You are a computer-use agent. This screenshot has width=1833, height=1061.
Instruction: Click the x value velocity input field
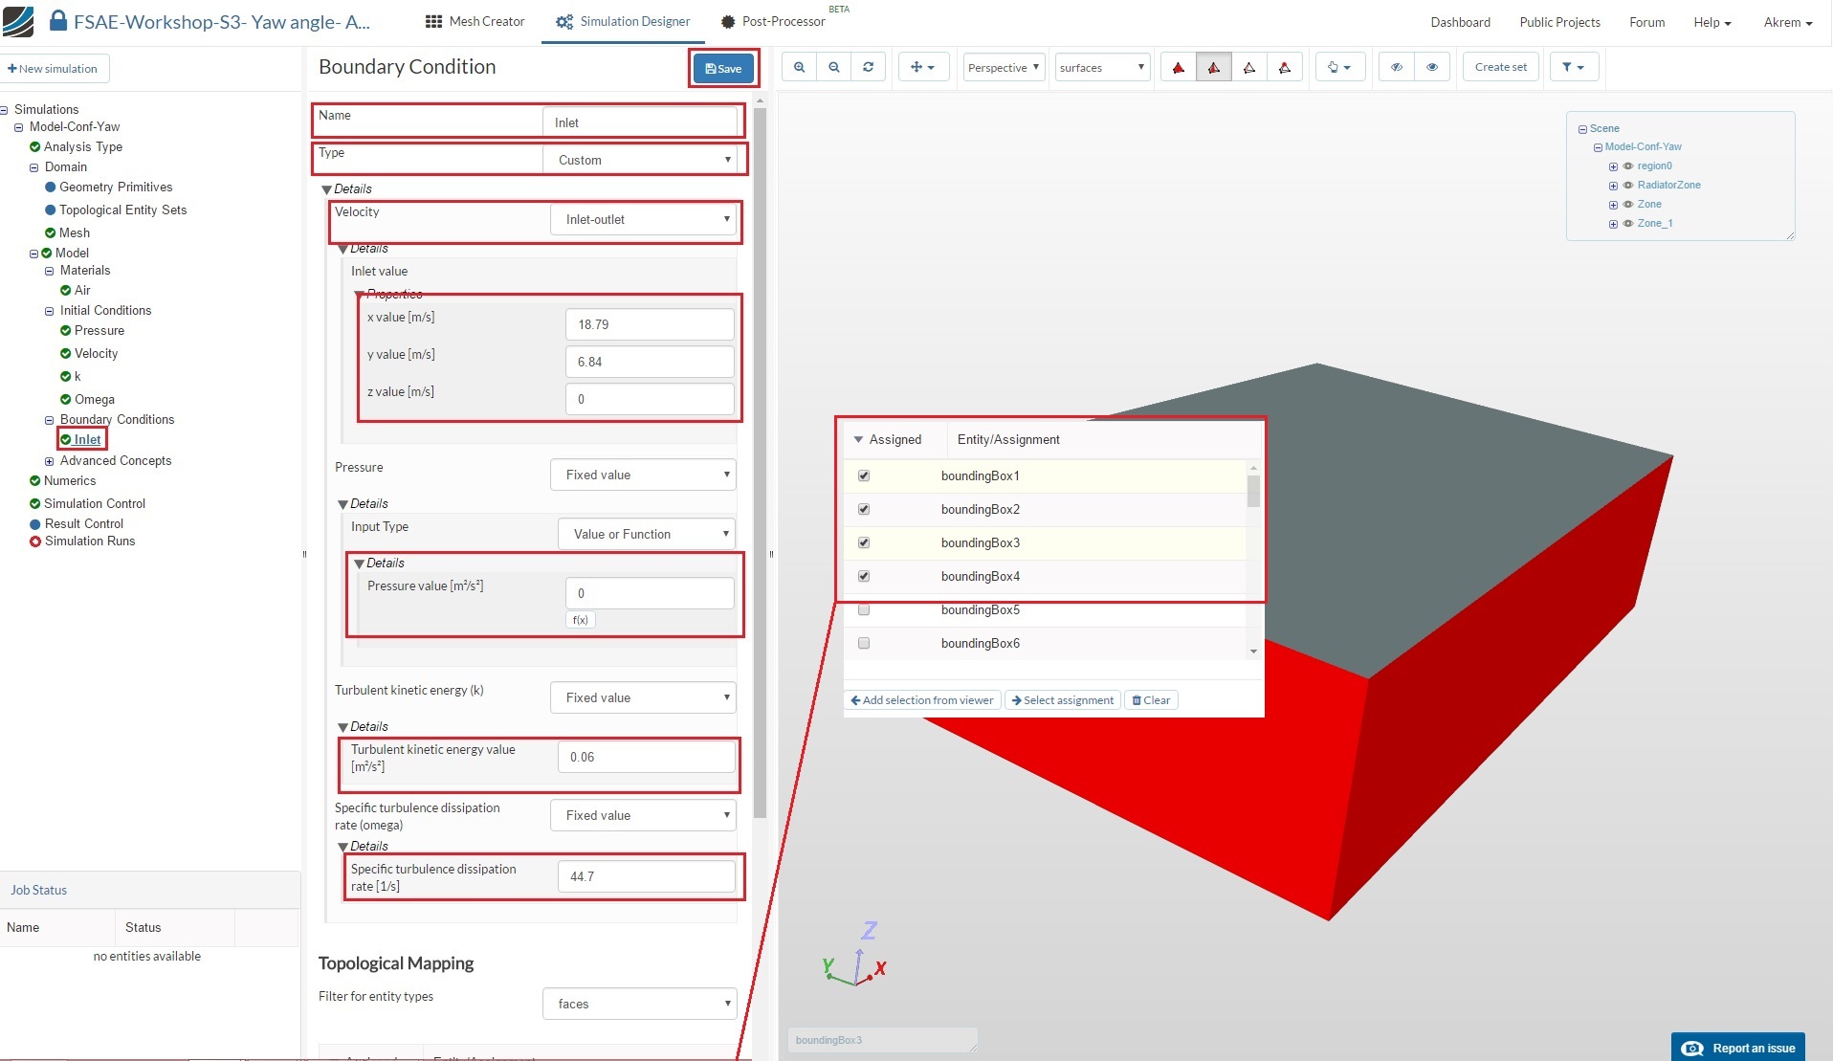(x=650, y=324)
